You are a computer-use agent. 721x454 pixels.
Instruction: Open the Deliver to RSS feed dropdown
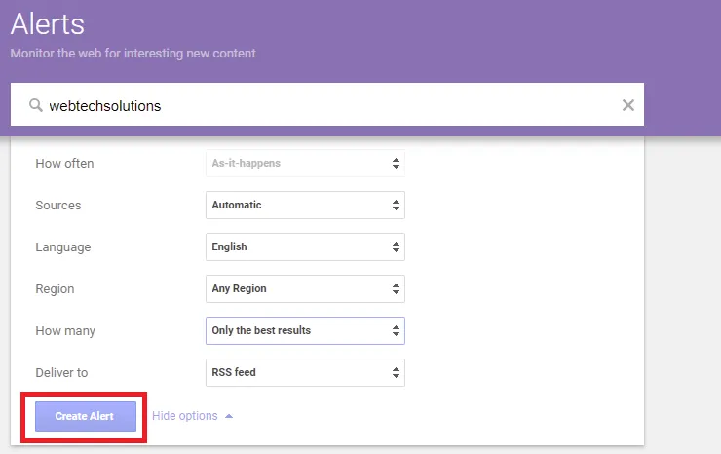click(305, 372)
